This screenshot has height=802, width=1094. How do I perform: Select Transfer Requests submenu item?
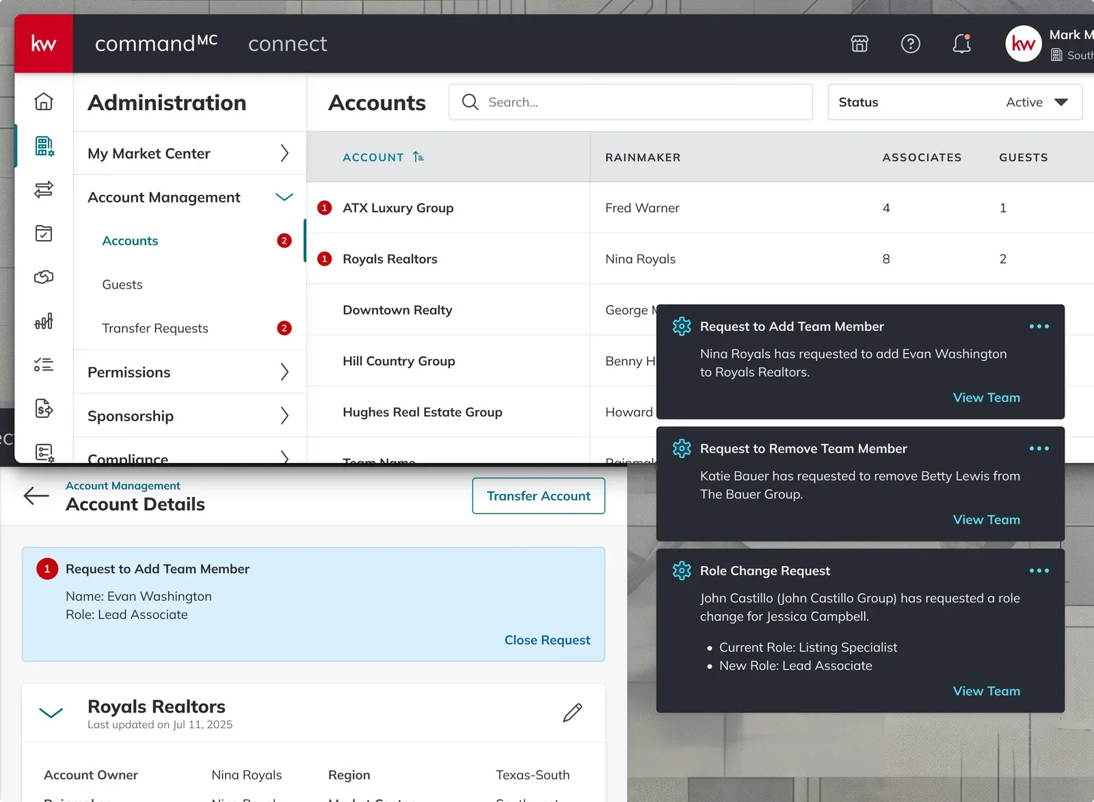pos(189,328)
